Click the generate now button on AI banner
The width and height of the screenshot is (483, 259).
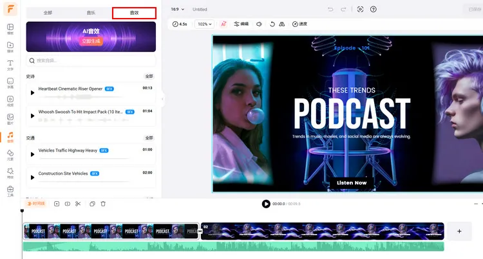click(91, 41)
